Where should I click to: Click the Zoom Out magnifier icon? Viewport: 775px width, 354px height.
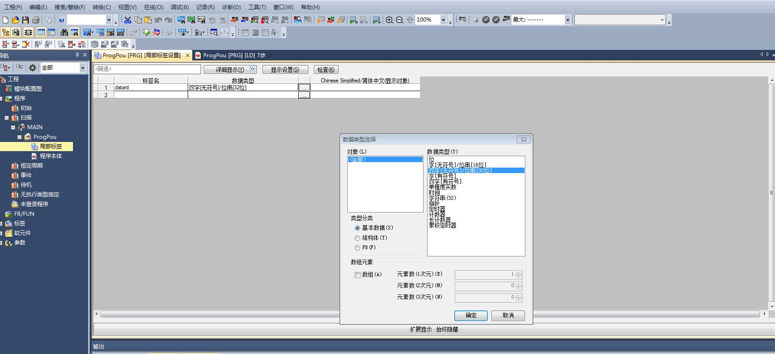pyautogui.click(x=399, y=20)
